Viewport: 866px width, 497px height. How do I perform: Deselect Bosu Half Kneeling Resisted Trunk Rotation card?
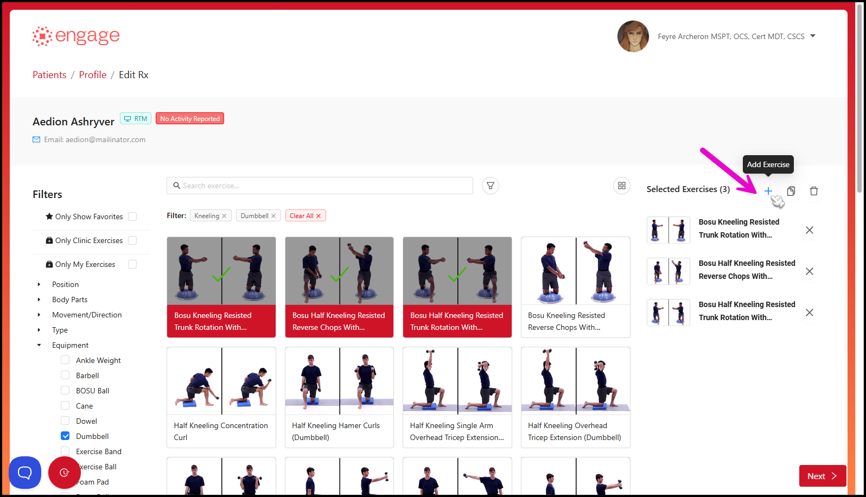pos(457,287)
